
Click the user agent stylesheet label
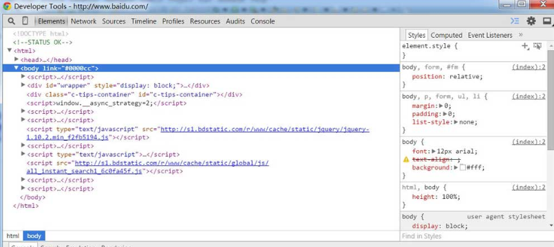pyautogui.click(x=506, y=217)
